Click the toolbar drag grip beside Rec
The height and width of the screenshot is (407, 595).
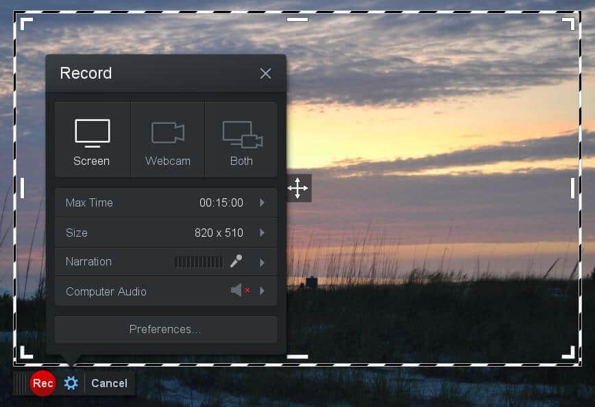pos(20,383)
